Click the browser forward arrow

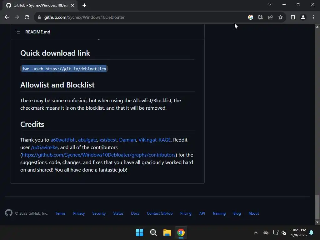17,17
